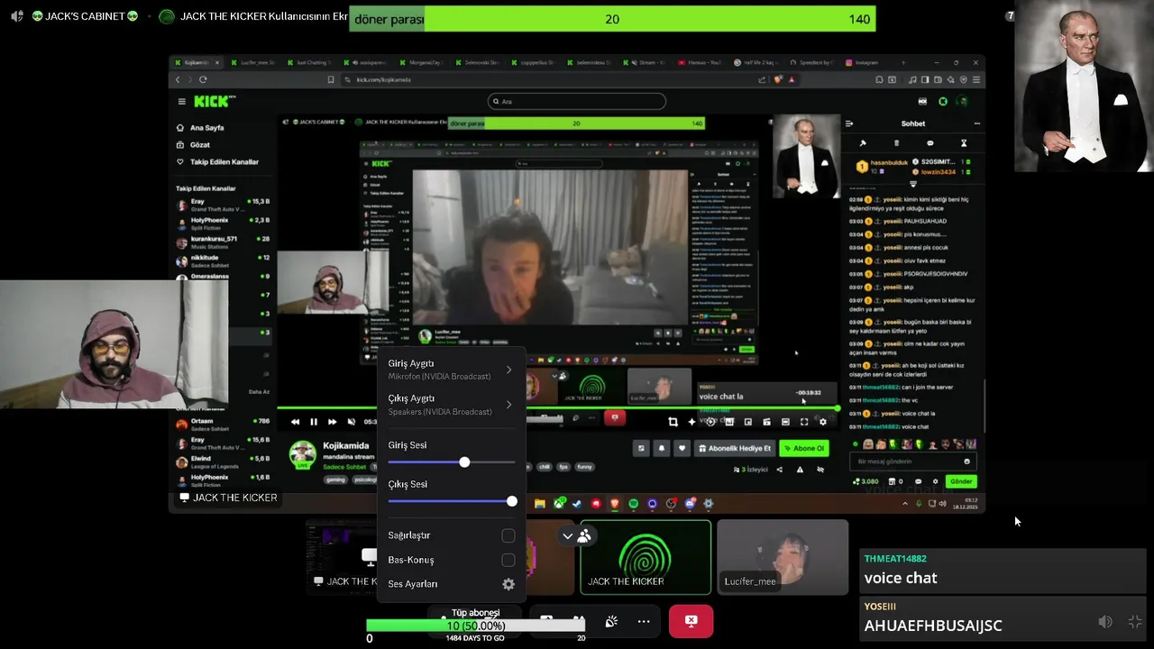
Task: Click the Bir mesaj gönderin chat input
Action: [x=913, y=462]
